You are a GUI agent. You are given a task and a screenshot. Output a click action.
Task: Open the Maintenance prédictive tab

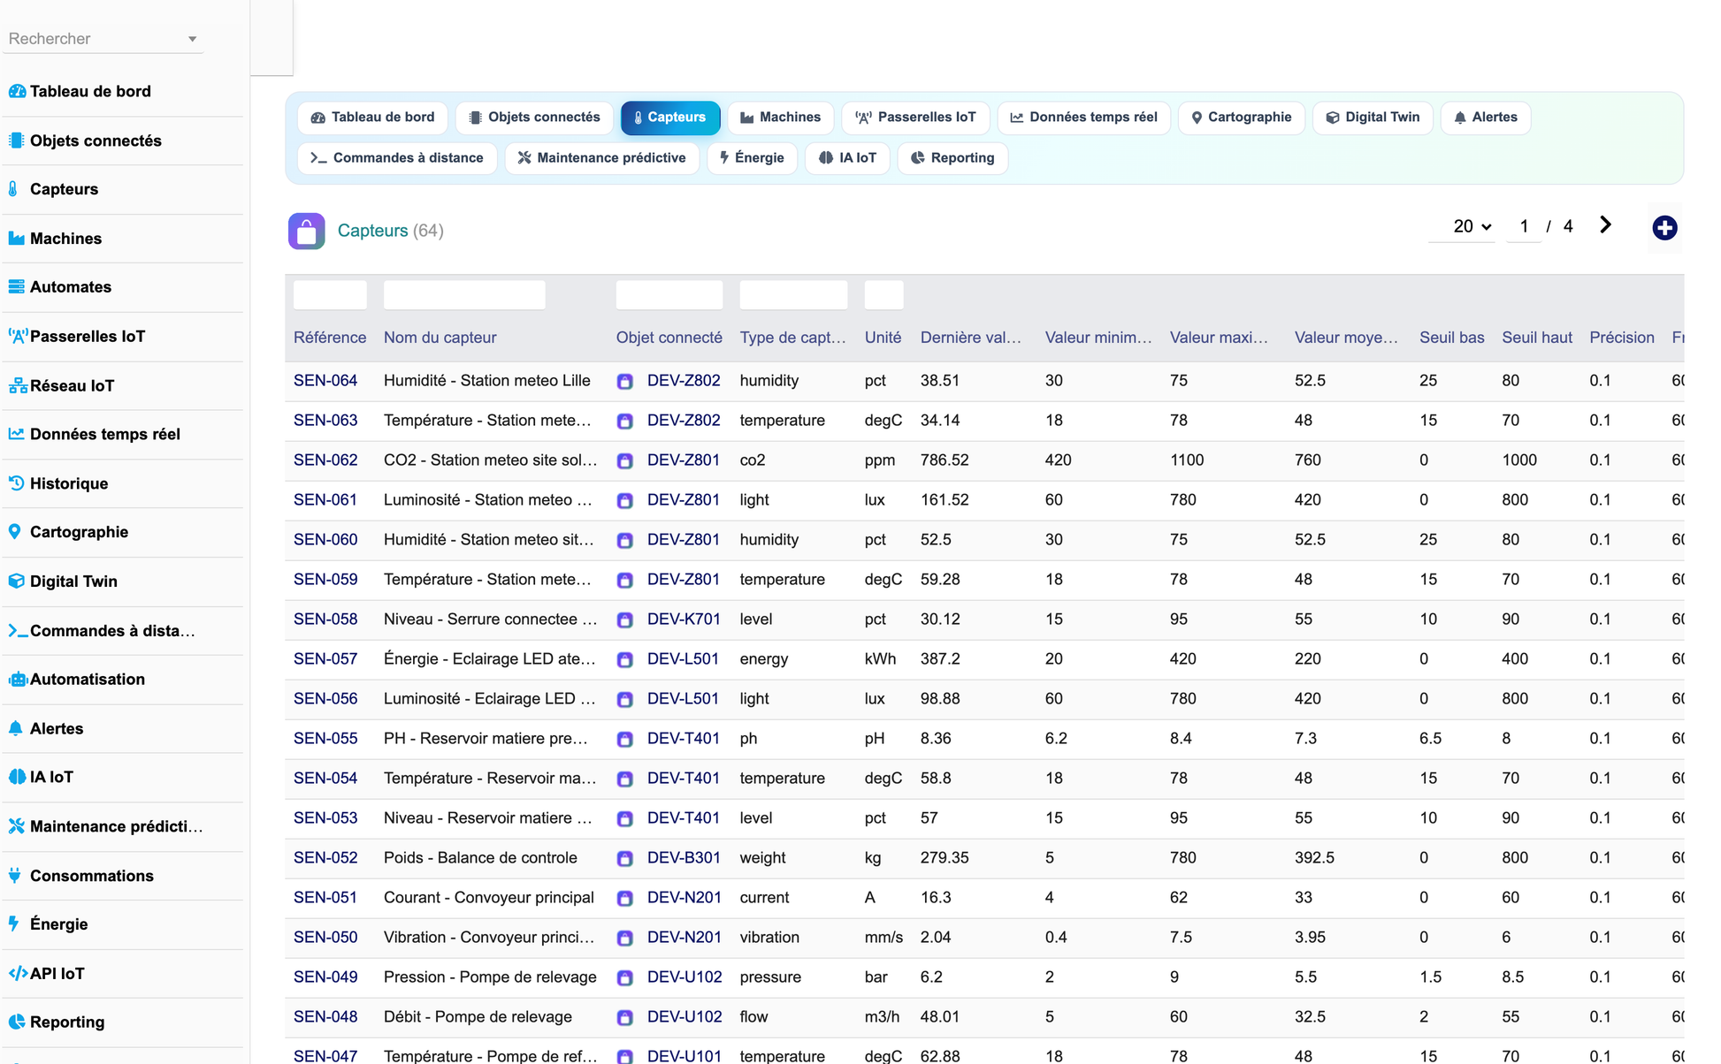(x=601, y=158)
